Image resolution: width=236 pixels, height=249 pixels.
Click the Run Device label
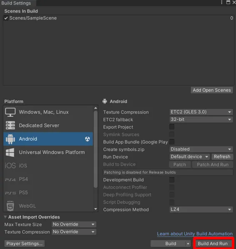point(115,157)
